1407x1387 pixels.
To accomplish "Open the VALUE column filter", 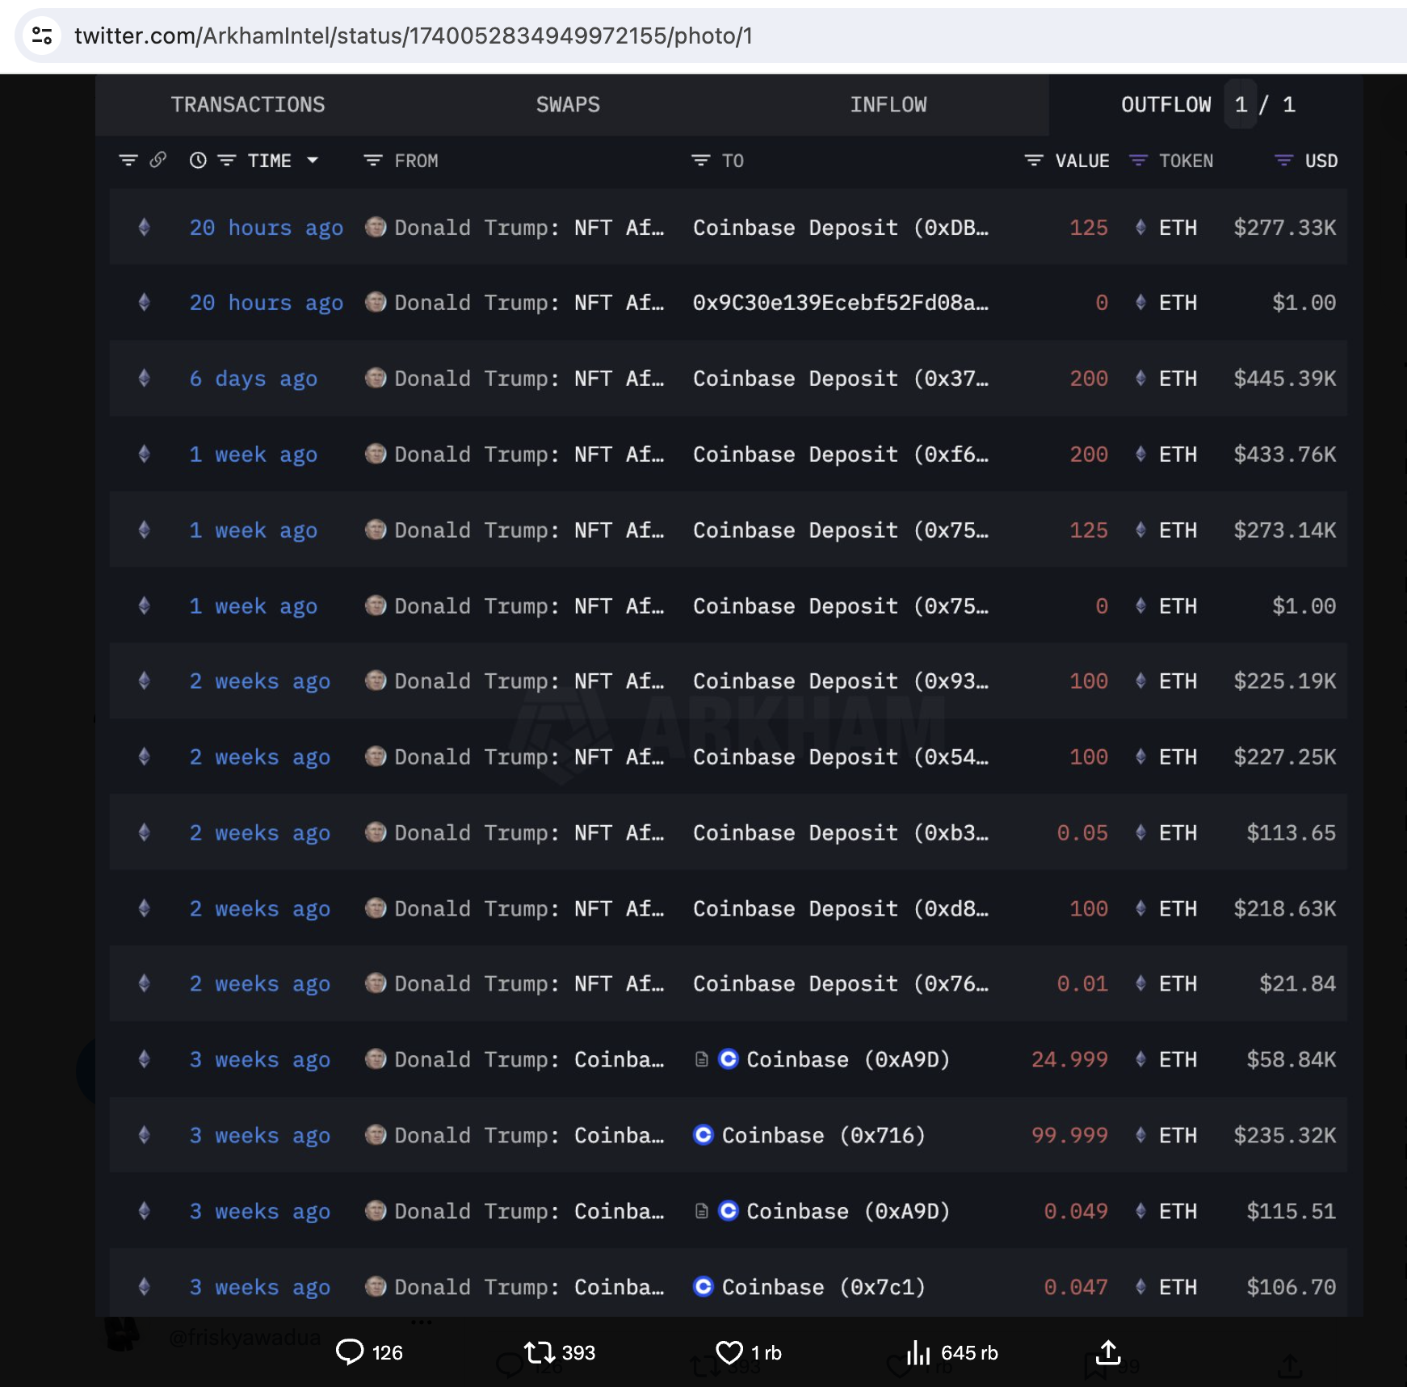I will click(x=1034, y=160).
